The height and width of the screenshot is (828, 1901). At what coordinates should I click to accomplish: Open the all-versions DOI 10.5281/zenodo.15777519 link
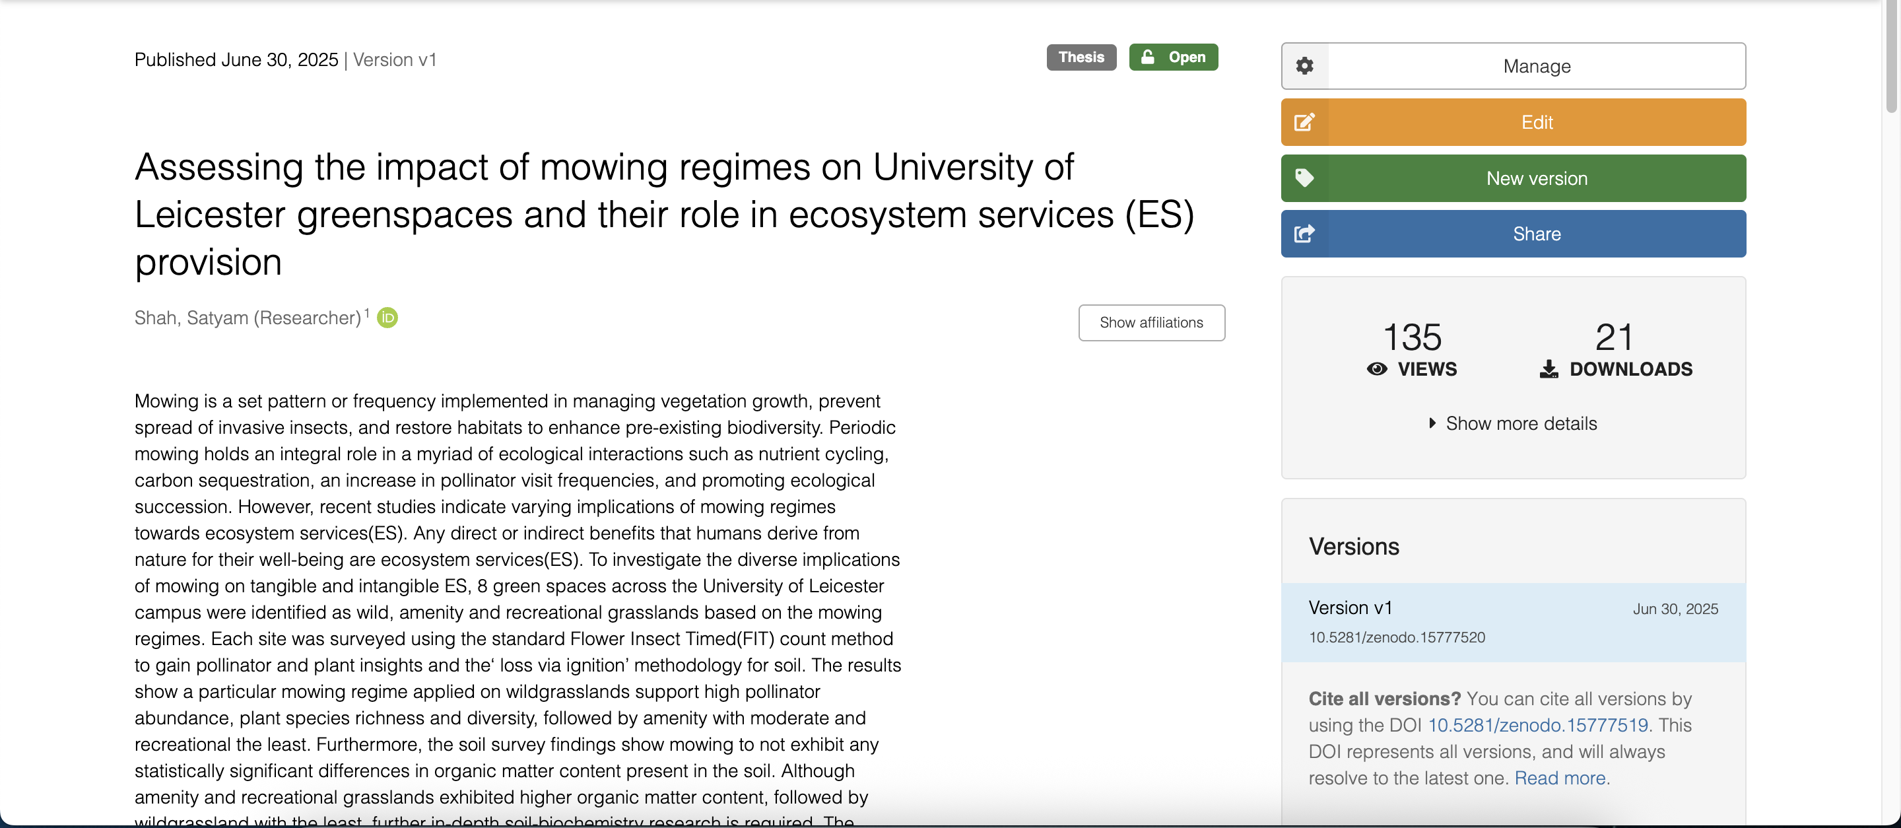1537,726
